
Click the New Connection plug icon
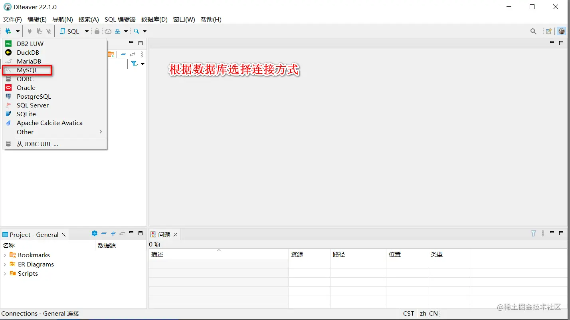[8, 31]
